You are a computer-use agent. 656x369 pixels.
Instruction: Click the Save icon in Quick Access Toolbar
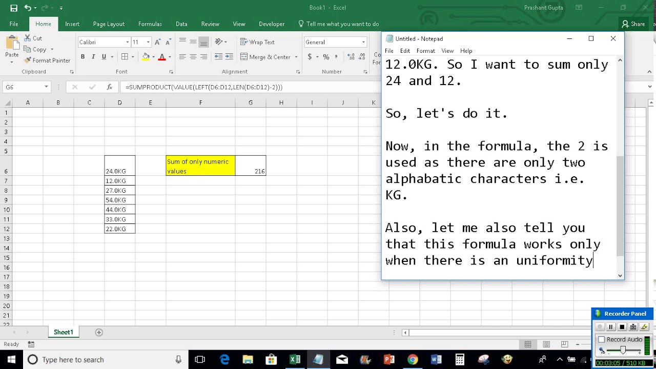coord(14,8)
